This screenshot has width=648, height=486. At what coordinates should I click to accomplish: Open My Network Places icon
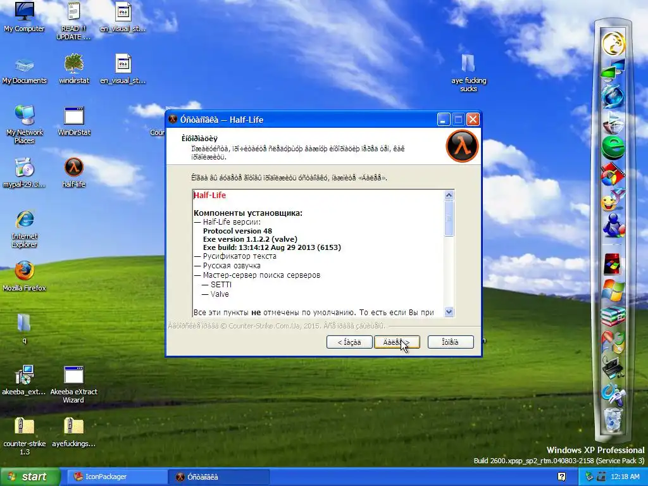point(24,124)
